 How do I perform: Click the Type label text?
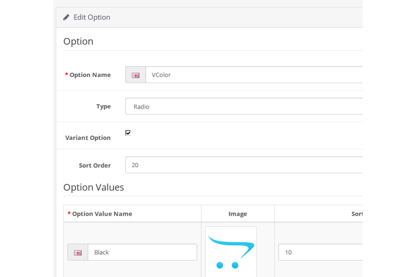pyautogui.click(x=103, y=106)
